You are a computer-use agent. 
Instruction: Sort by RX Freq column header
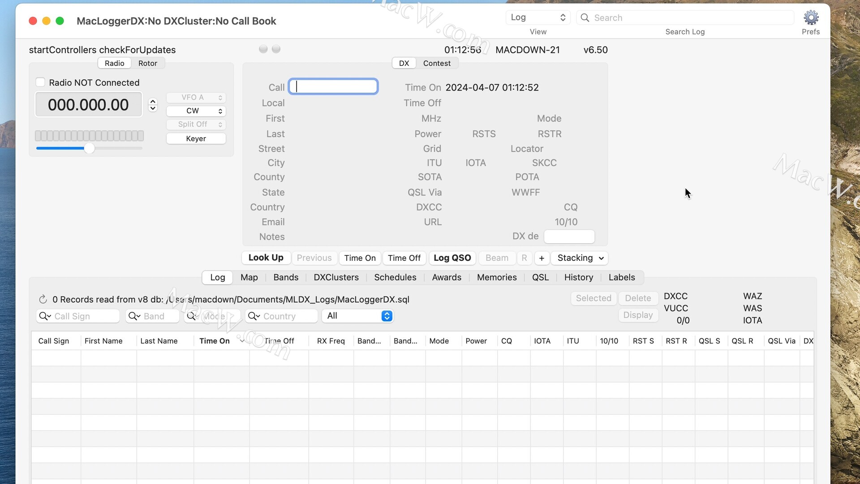(x=331, y=341)
